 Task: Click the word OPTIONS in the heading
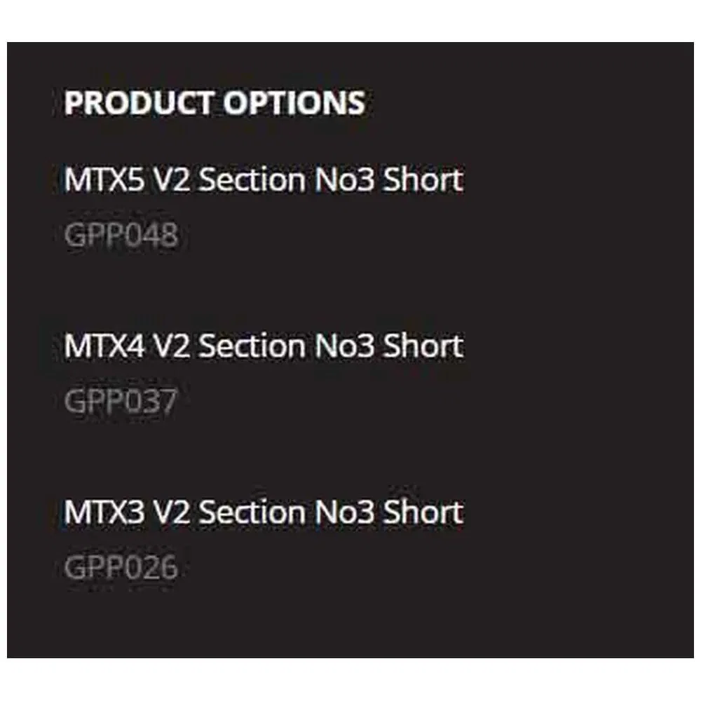coord(294,103)
